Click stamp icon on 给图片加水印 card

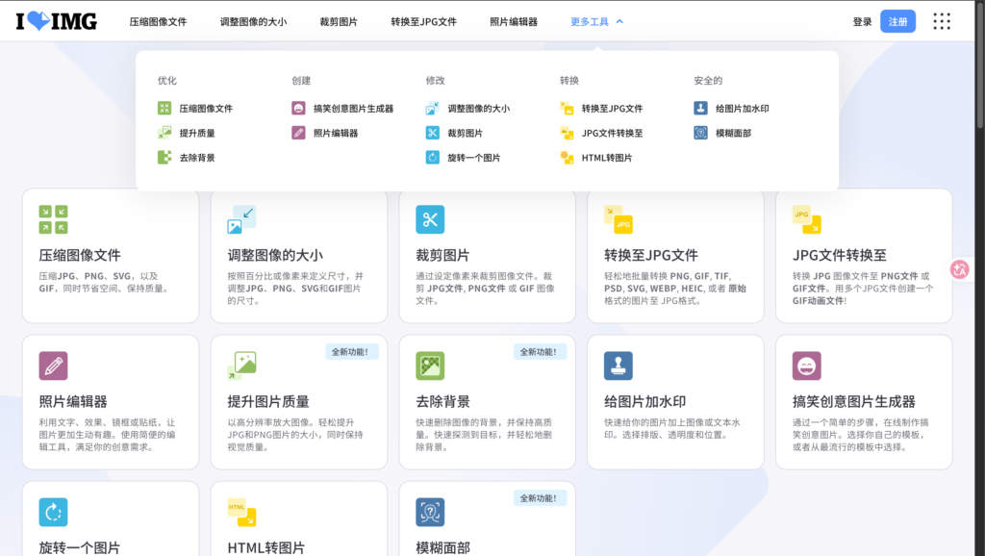point(619,366)
